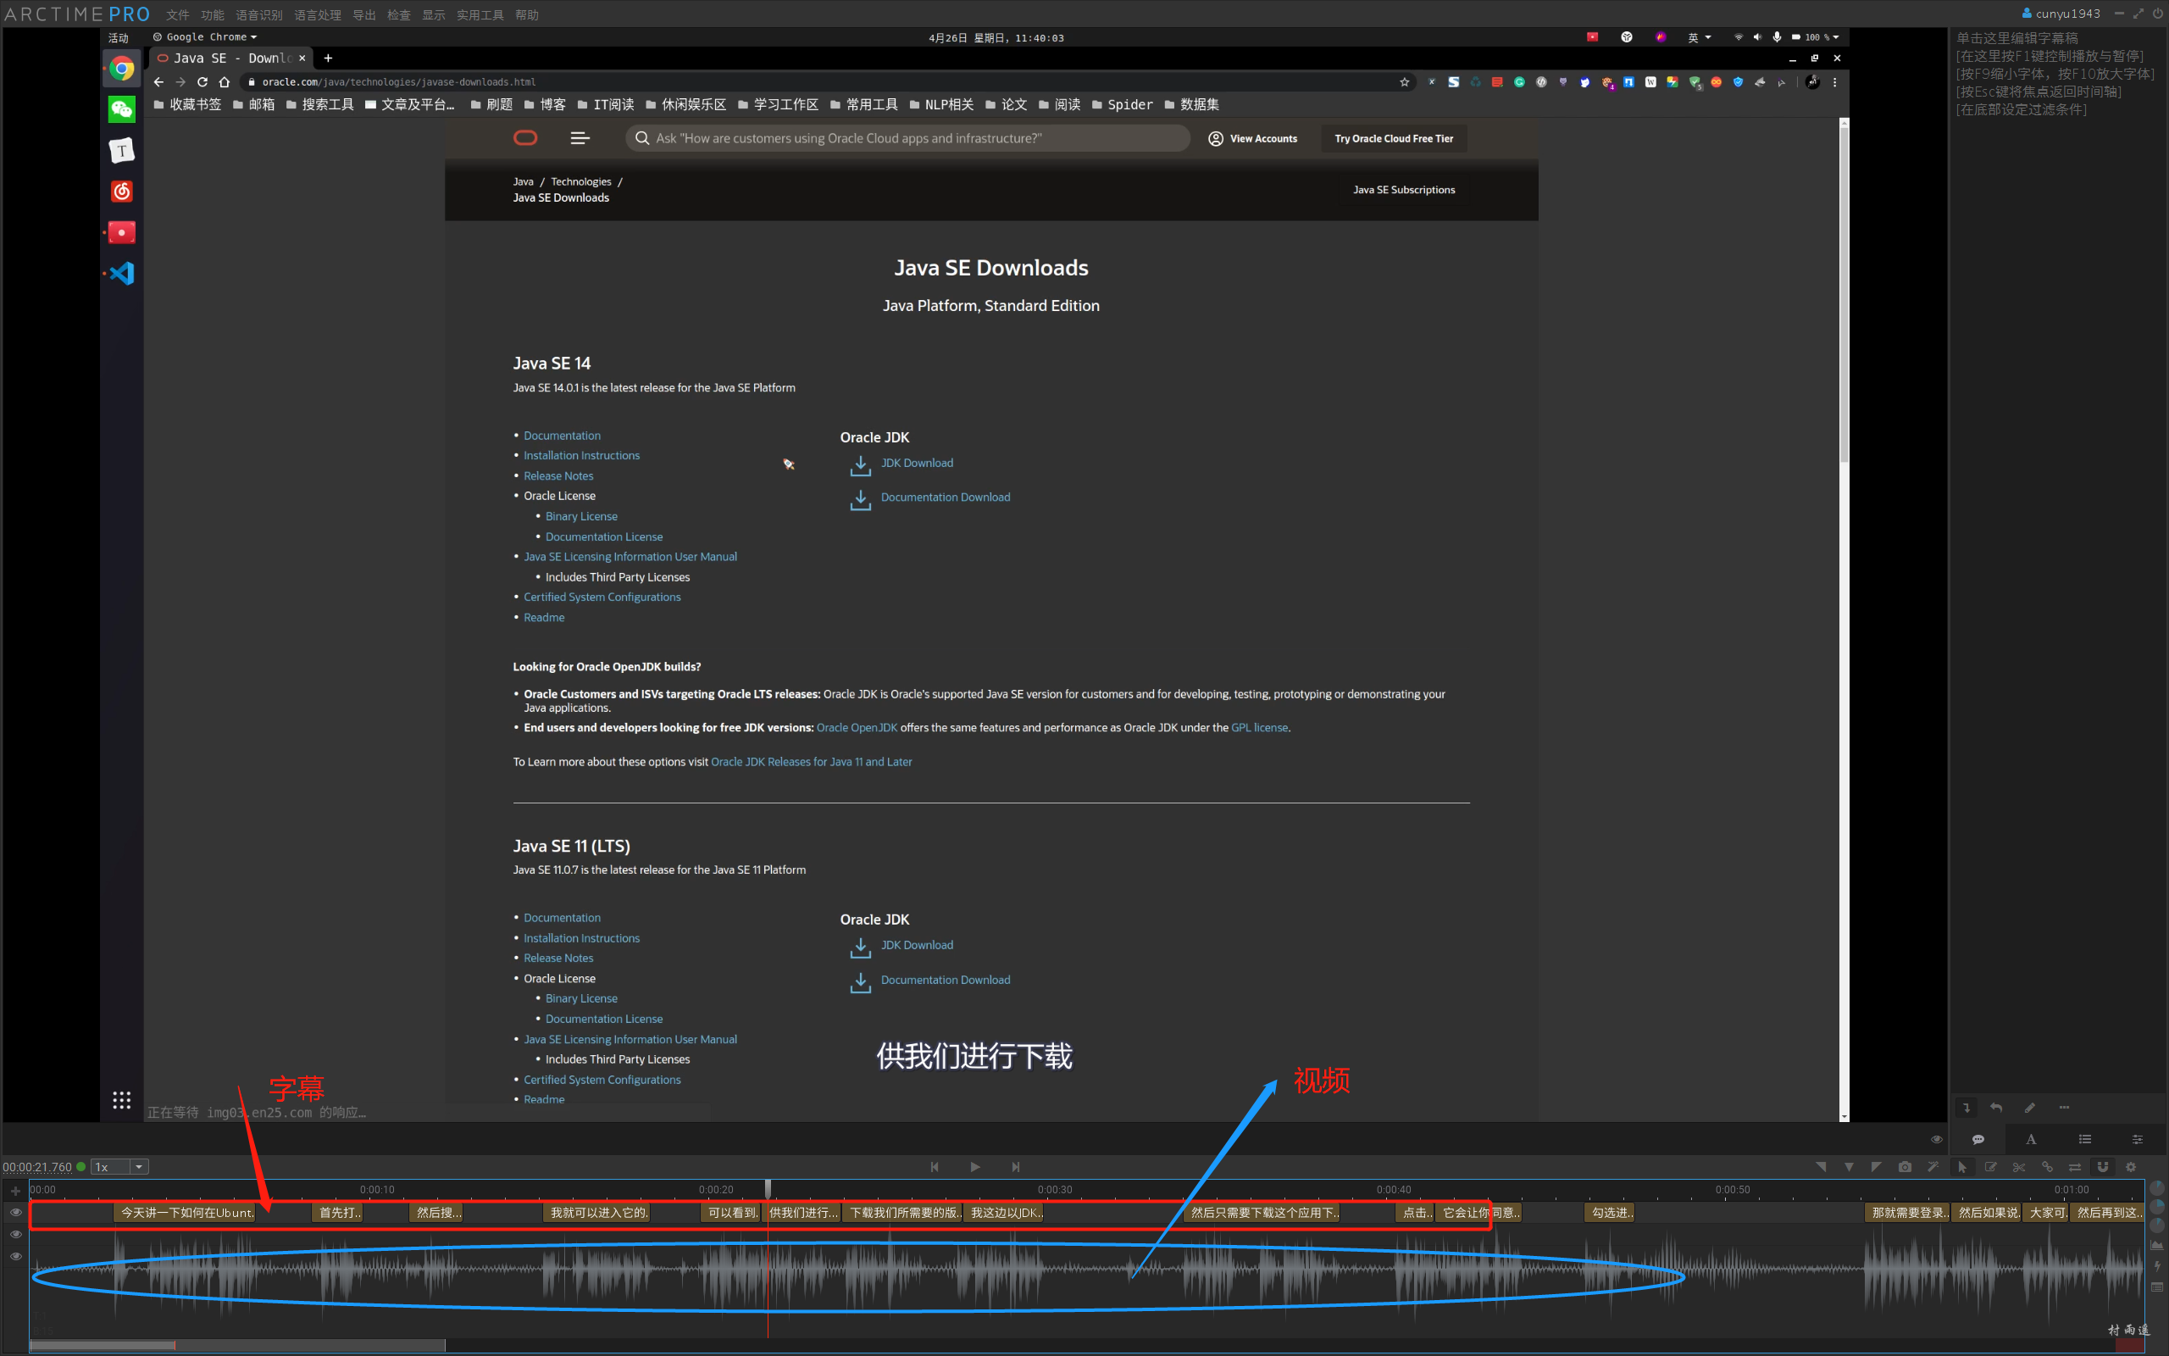
Task: Select the scissors cut tool
Action: click(2018, 1167)
